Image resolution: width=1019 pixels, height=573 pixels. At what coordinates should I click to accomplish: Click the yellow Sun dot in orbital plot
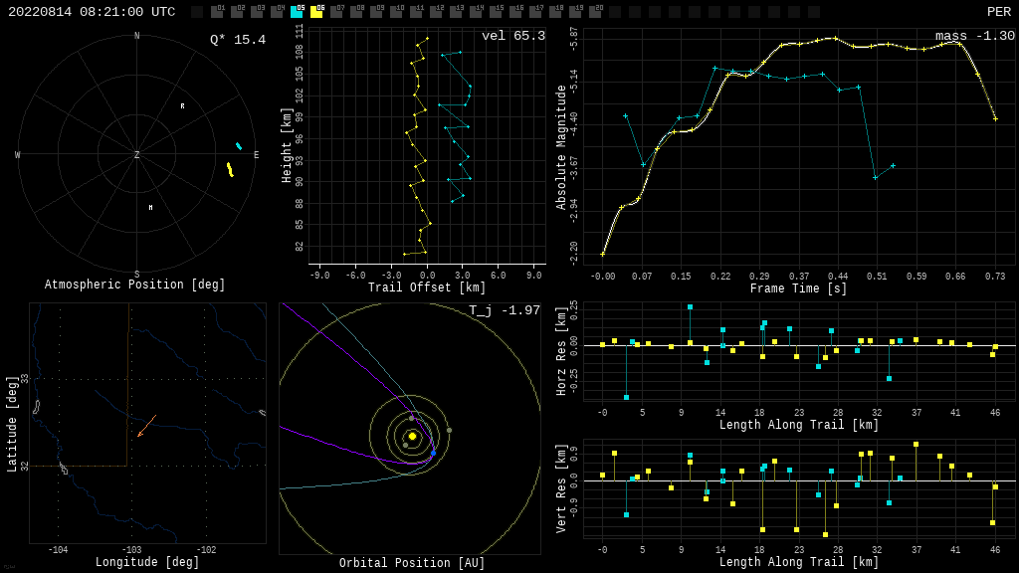point(412,436)
